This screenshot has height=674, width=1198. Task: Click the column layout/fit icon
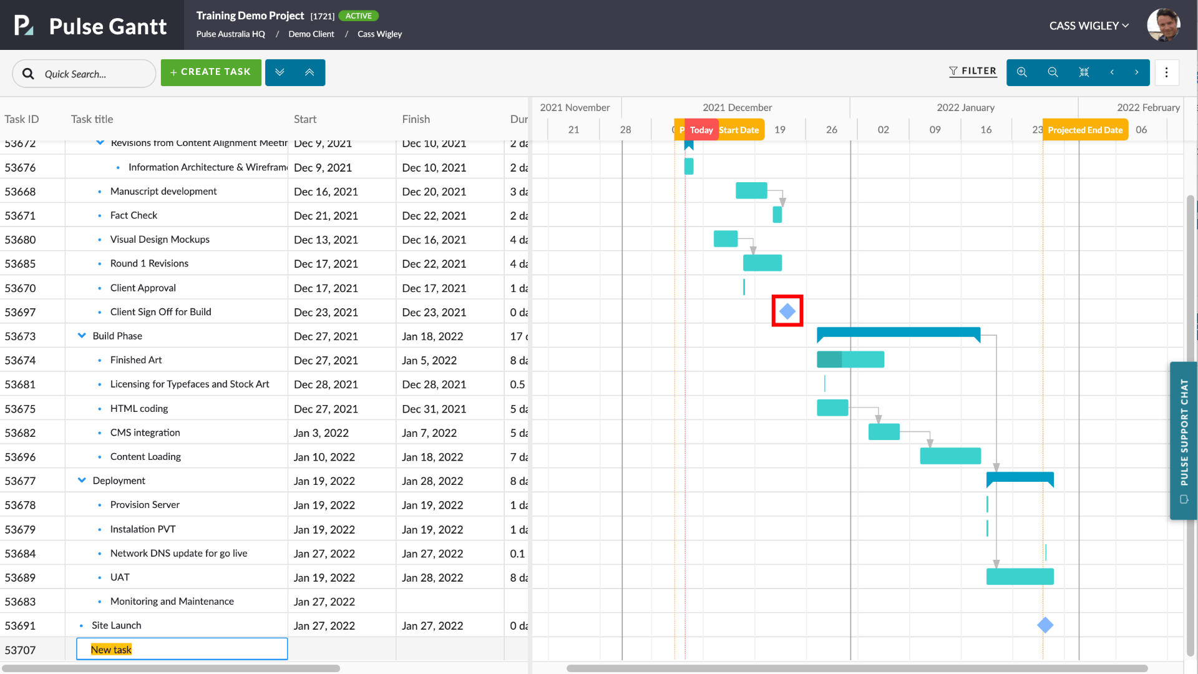click(1084, 72)
